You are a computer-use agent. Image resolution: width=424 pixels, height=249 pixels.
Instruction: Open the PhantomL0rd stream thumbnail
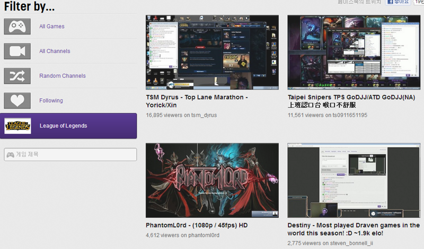pos(213,180)
